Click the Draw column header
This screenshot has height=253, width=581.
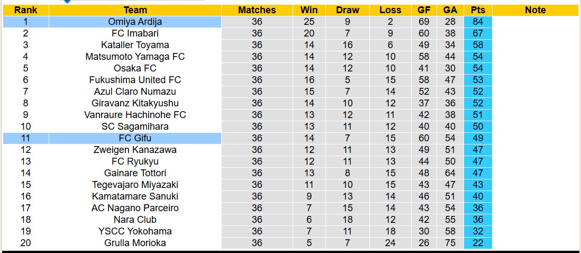coord(347,10)
